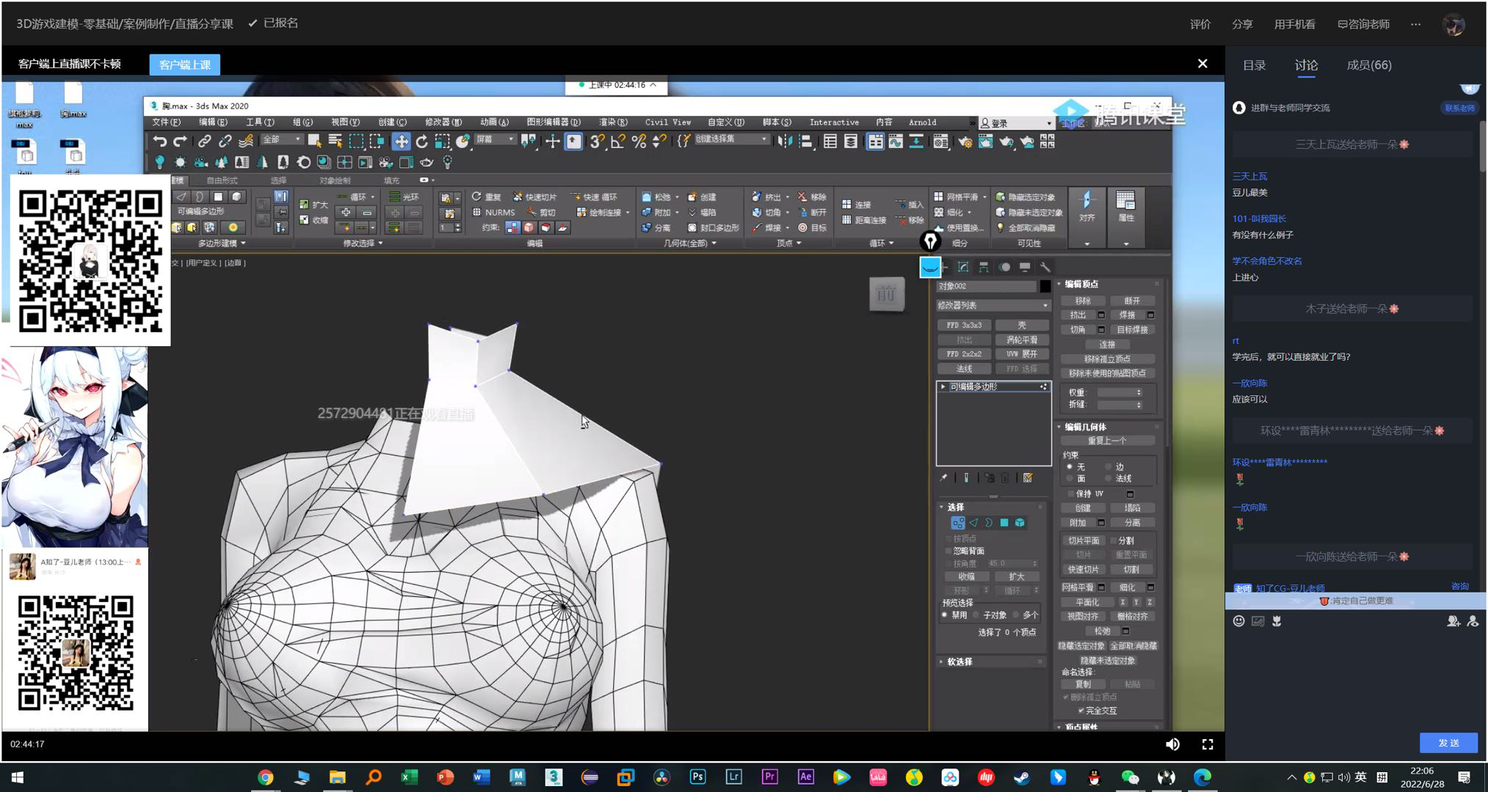Open the Hierarchy panel tab icon

[x=984, y=268]
